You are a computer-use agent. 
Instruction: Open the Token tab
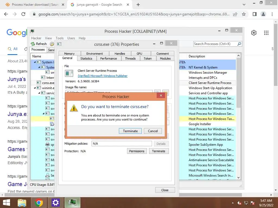tap(148, 58)
